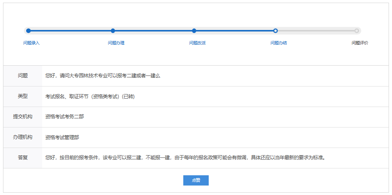Viewport: 392px width, 195px height.
Task: Click the 问题评价 step label
Action: [x=360, y=43]
